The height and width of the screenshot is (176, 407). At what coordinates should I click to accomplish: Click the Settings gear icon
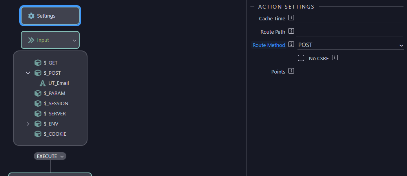pos(31,16)
